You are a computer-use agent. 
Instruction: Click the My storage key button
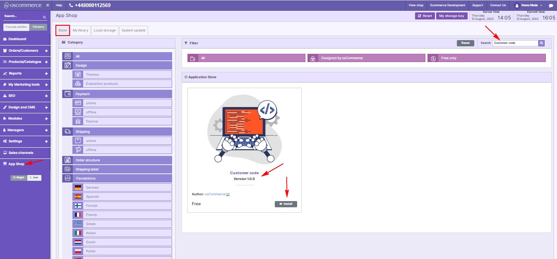pyautogui.click(x=451, y=16)
